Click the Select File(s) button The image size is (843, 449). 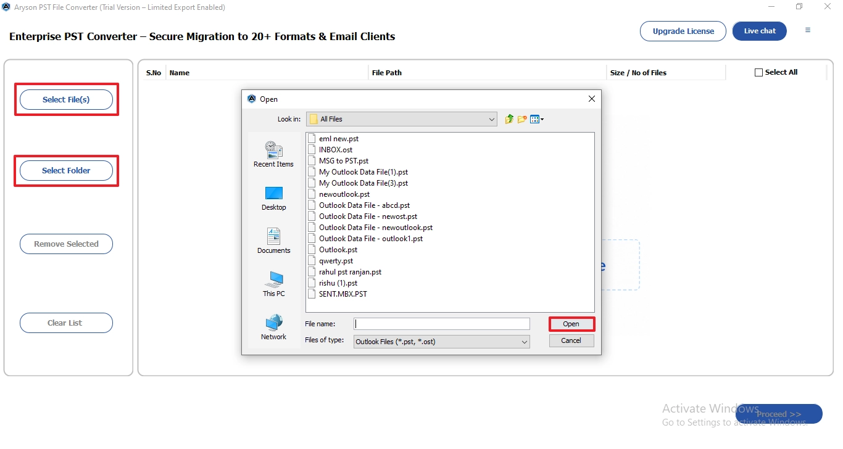[x=66, y=99]
